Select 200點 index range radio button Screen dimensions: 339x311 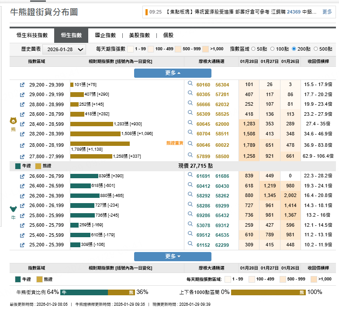click(x=294, y=49)
